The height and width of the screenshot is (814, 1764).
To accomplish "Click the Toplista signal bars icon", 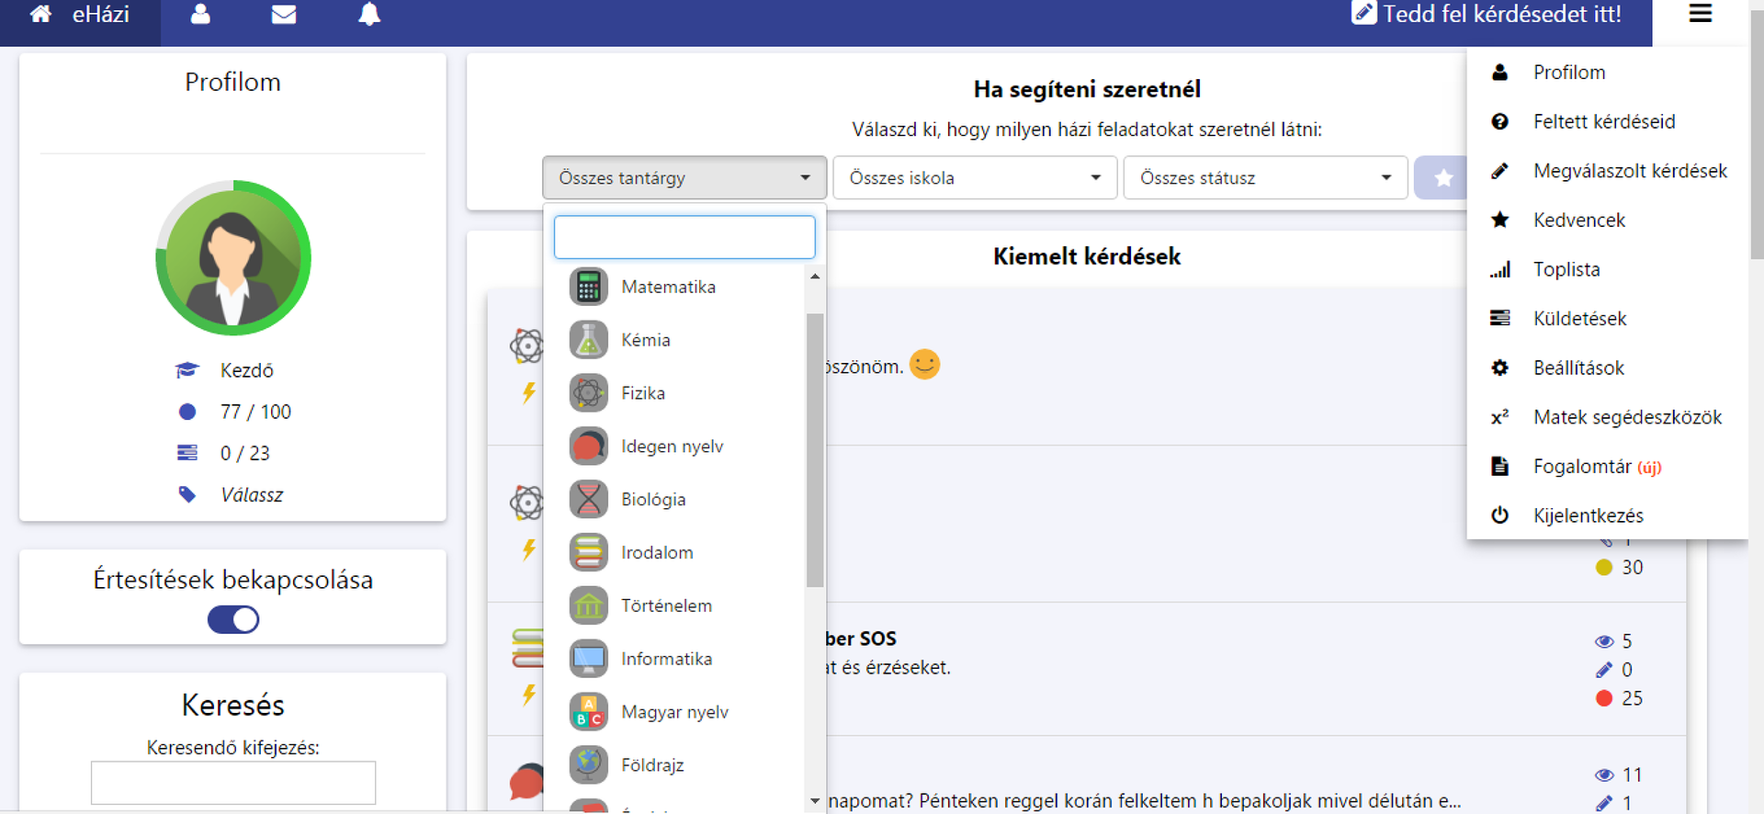I will point(1500,269).
